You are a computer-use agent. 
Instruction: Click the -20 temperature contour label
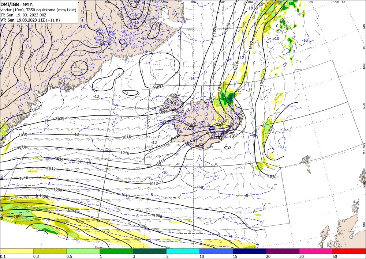click(122, 9)
